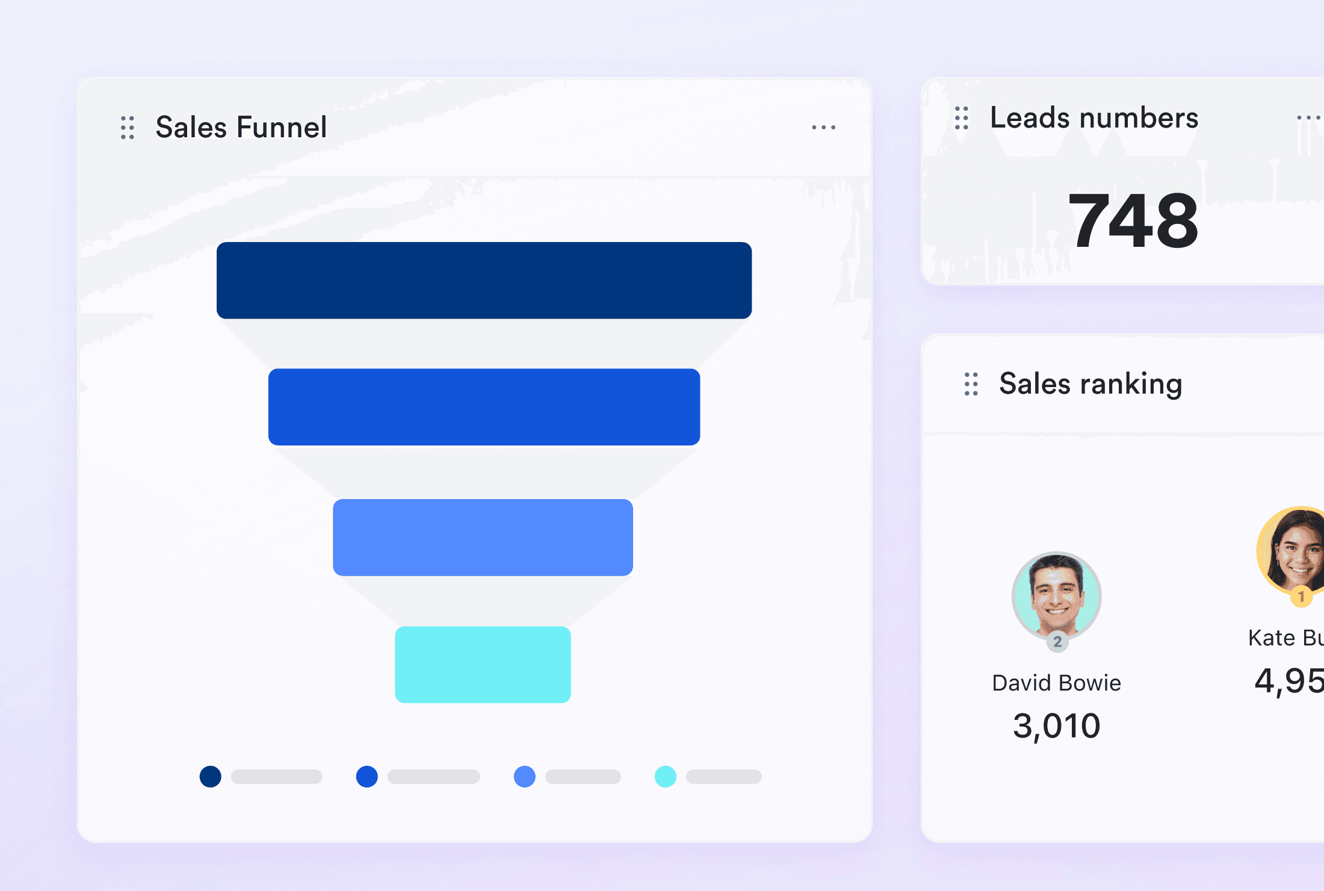
Task: Grab the Sales Funnel drag handle
Action: (127, 128)
